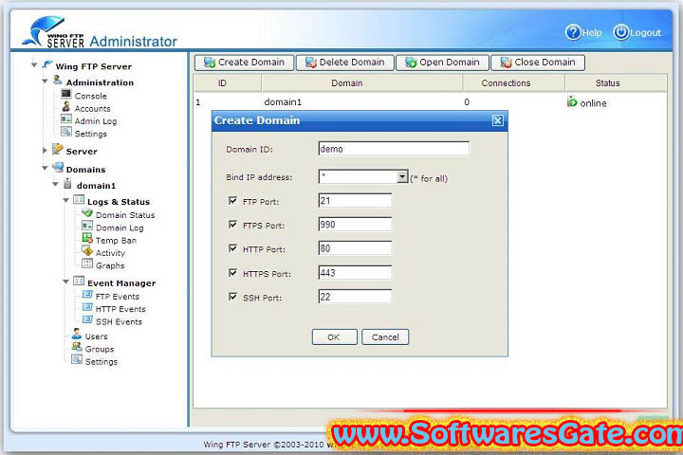Image resolution: width=683 pixels, height=455 pixels.
Task: Click the ID column header
Action: [227, 82]
